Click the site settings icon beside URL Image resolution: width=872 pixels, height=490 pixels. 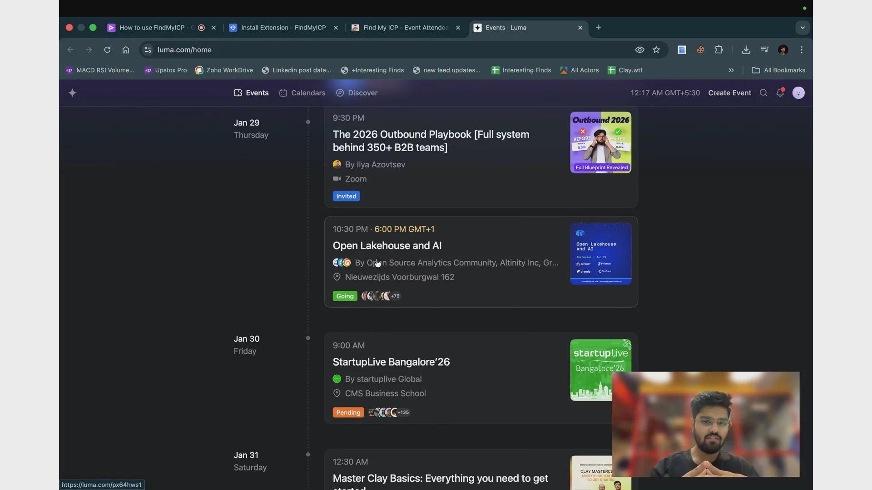(148, 50)
